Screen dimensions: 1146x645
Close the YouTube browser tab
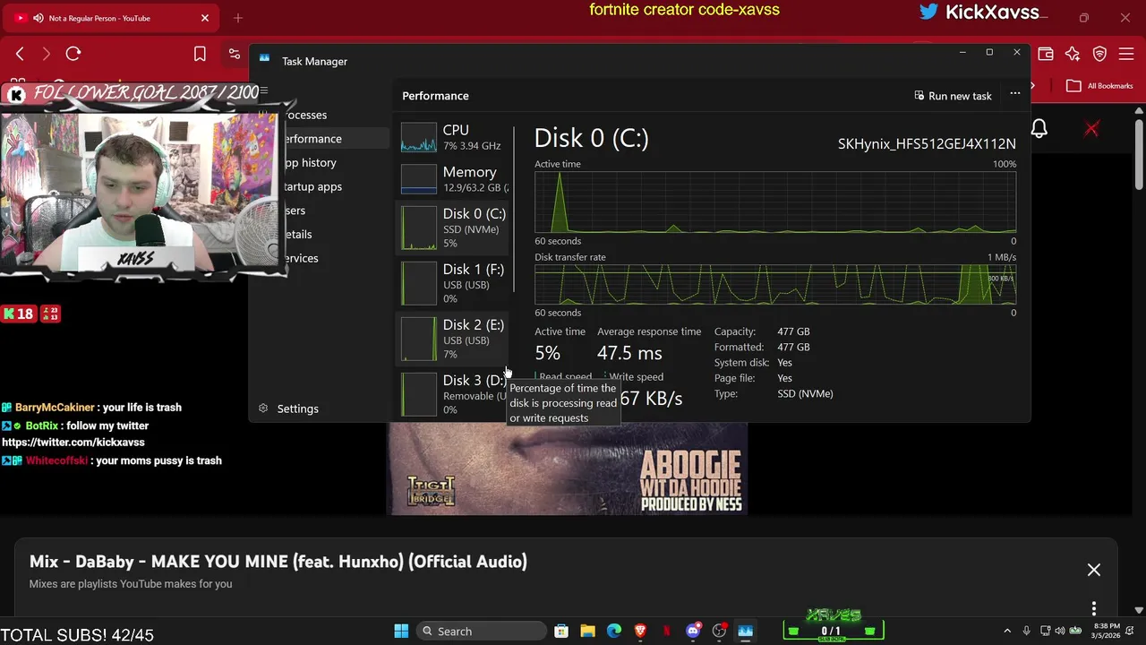tap(205, 18)
